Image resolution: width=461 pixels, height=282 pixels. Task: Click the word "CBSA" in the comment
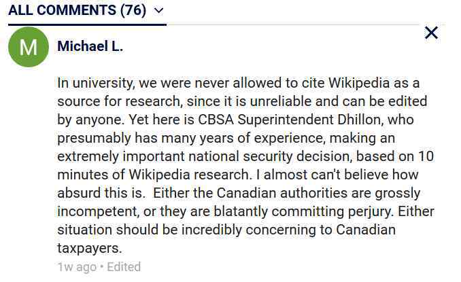tap(216, 120)
